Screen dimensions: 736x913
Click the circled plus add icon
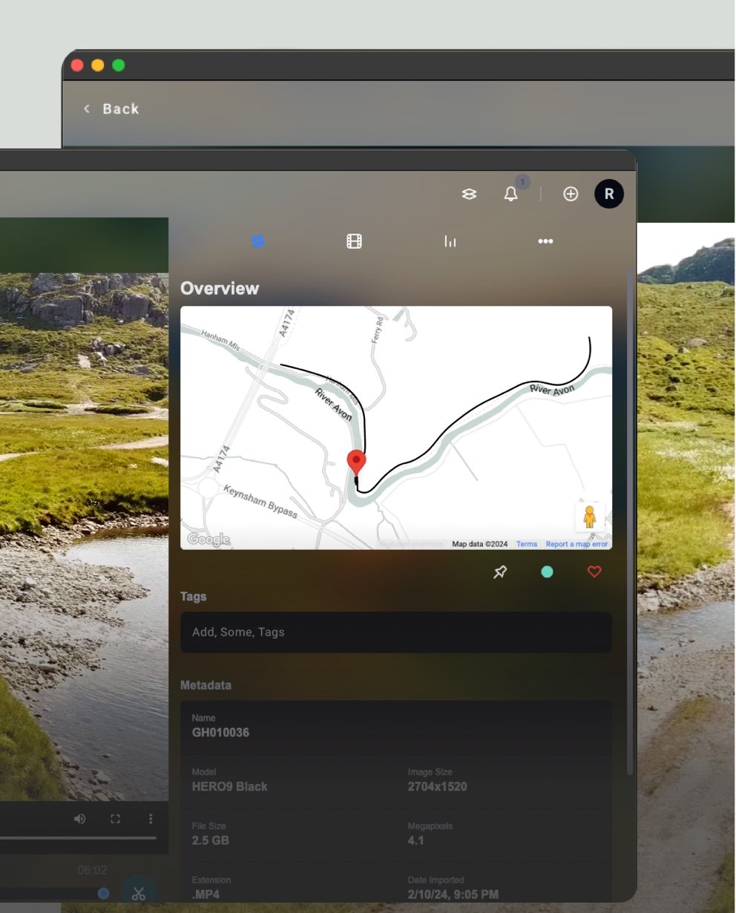571,194
